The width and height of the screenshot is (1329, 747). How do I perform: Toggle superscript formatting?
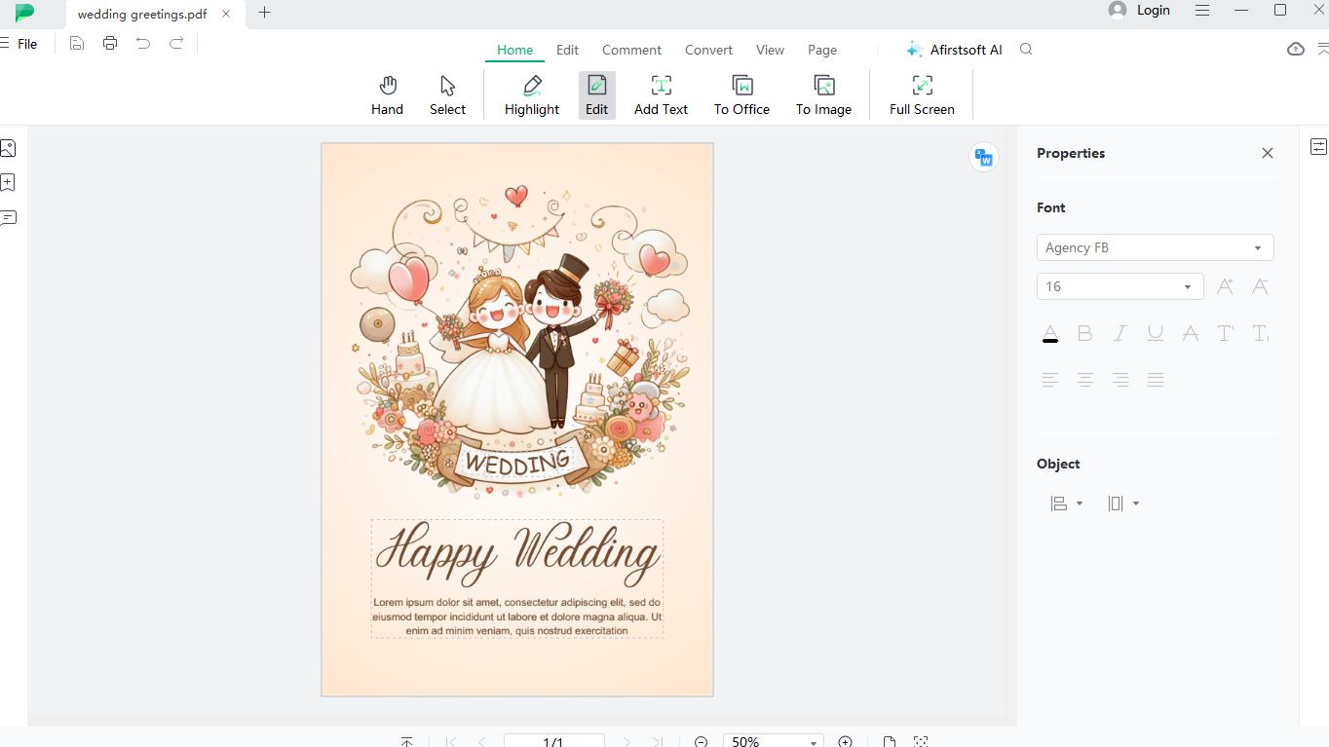[1226, 333]
